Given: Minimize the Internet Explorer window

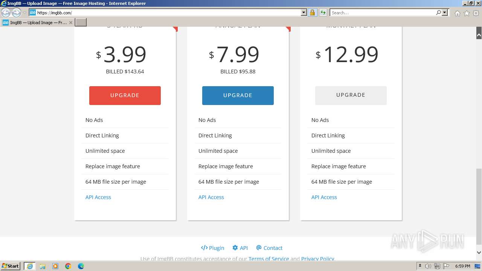Looking at the screenshot, I should (465, 3).
